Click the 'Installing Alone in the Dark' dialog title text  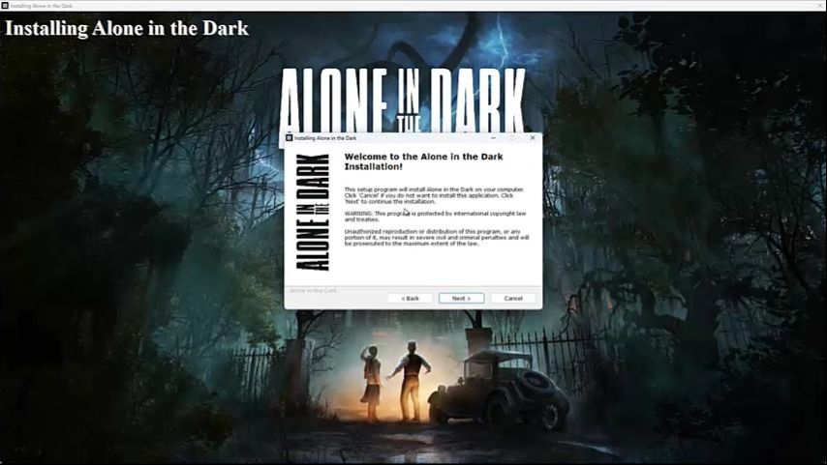[x=325, y=138]
